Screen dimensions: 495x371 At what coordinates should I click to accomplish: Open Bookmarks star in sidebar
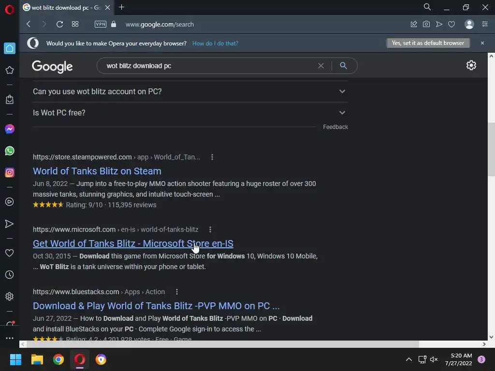(x=10, y=70)
